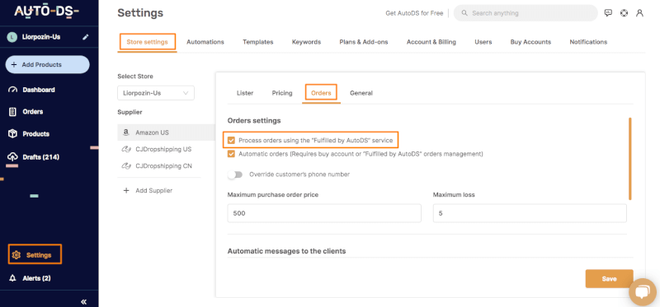
Task: Collapse the sidebar with double chevron icon
Action: pyautogui.click(x=84, y=301)
